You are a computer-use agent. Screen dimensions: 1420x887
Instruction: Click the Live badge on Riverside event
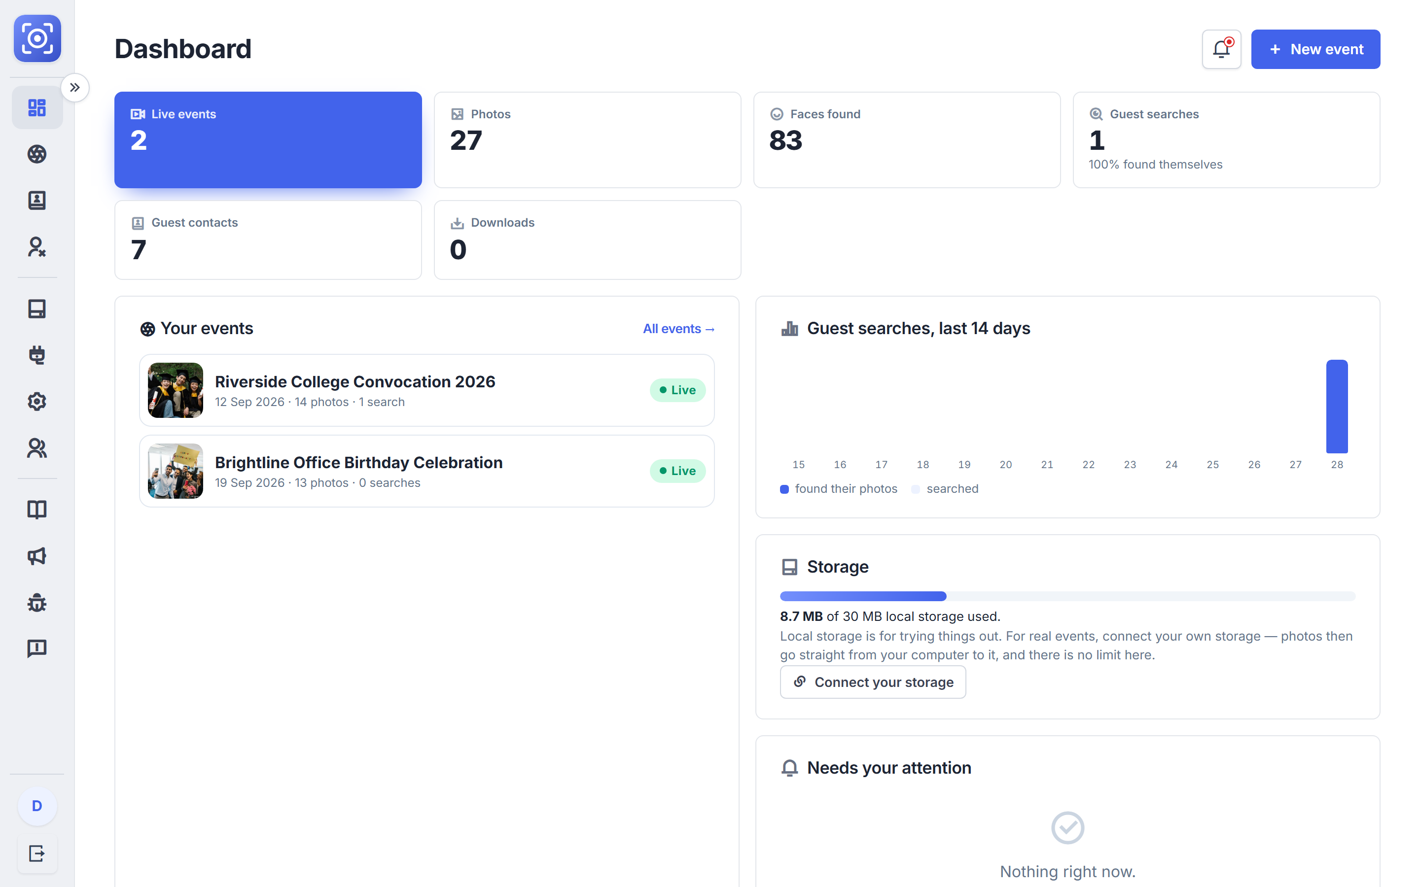(x=677, y=390)
